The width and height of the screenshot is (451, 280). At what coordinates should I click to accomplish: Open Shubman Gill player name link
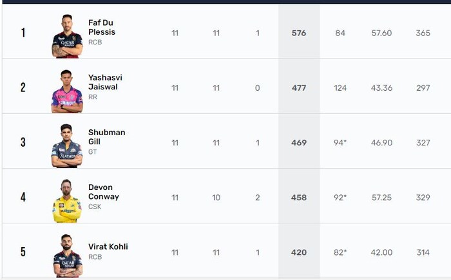106,137
